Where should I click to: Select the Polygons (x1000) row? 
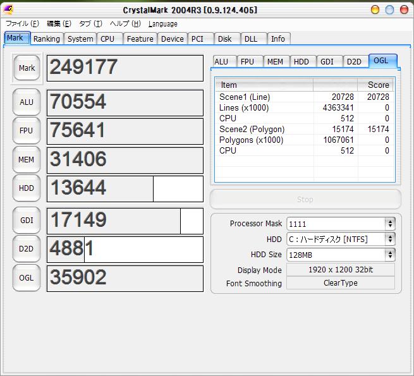tap(305, 140)
